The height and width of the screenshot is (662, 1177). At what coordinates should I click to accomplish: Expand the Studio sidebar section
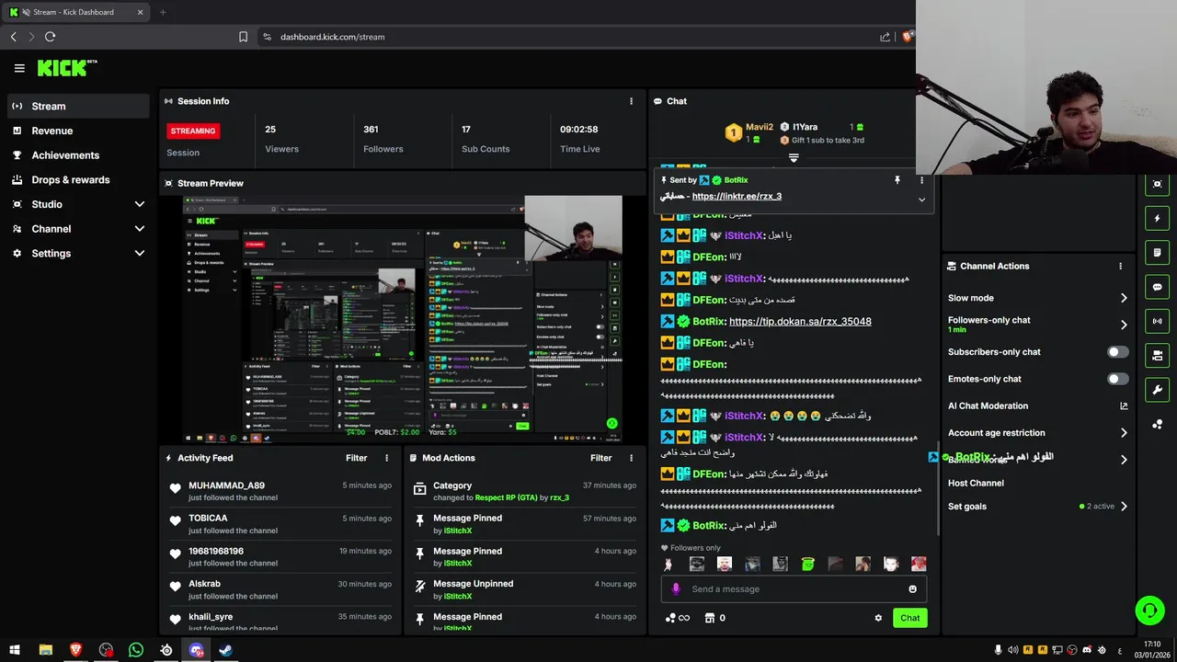(140, 204)
